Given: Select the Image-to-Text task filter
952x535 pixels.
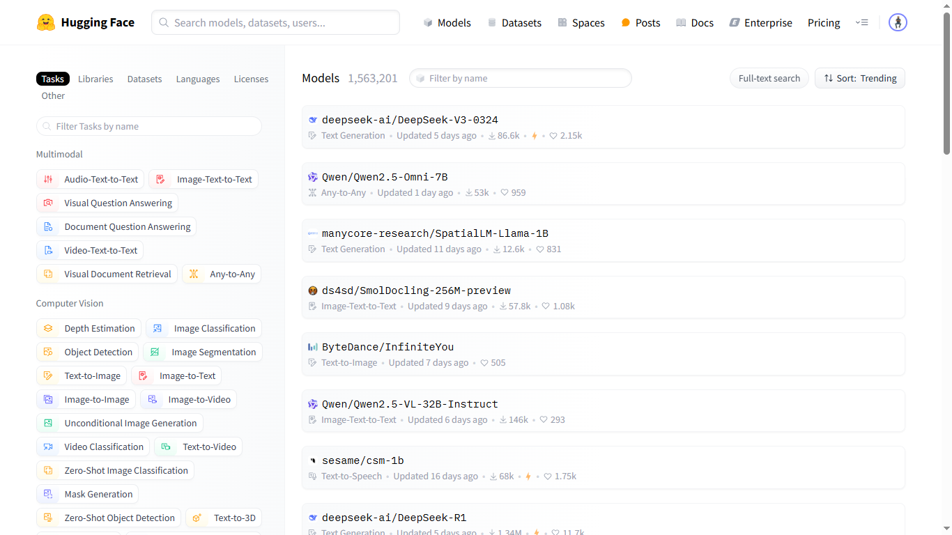Looking at the screenshot, I should 176,375.
